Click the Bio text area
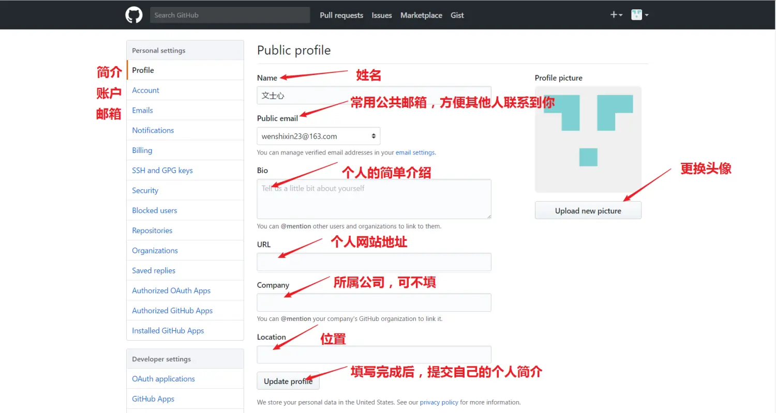776x413 pixels. click(374, 199)
